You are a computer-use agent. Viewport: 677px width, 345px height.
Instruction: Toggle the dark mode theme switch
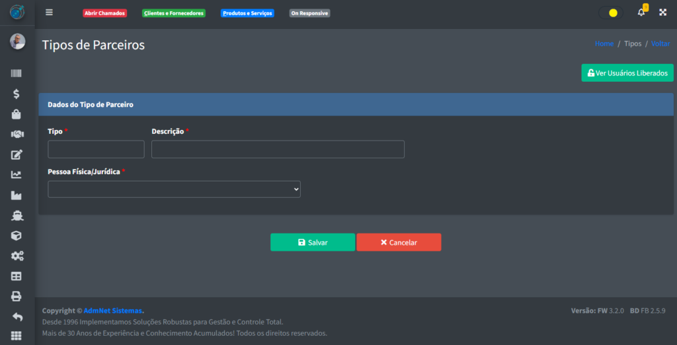[611, 13]
